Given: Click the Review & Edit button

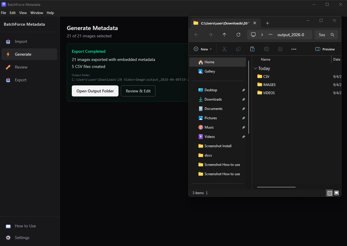Looking at the screenshot, I should click(138, 91).
